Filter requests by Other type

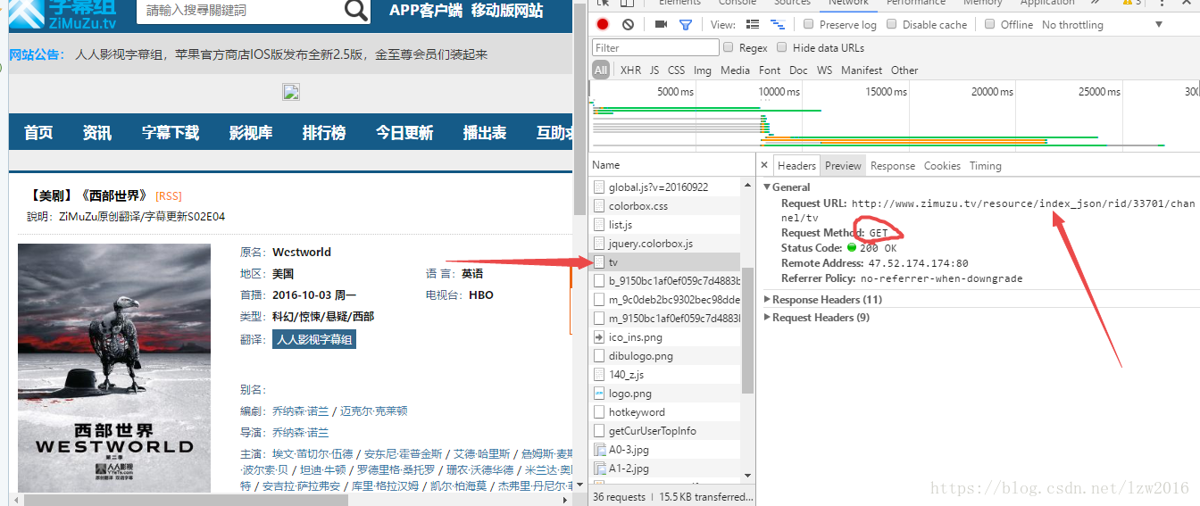pyautogui.click(x=904, y=70)
